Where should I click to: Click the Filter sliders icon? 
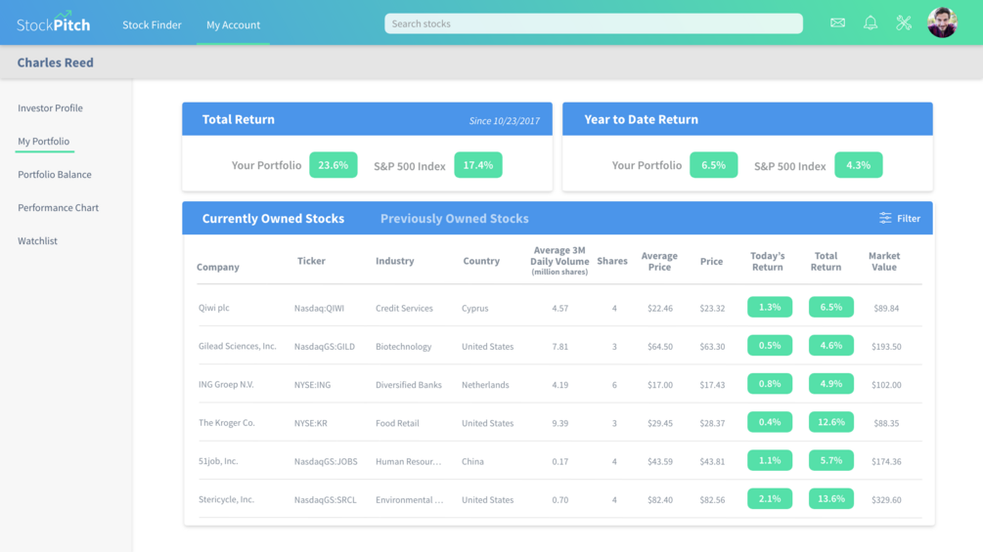coord(885,218)
